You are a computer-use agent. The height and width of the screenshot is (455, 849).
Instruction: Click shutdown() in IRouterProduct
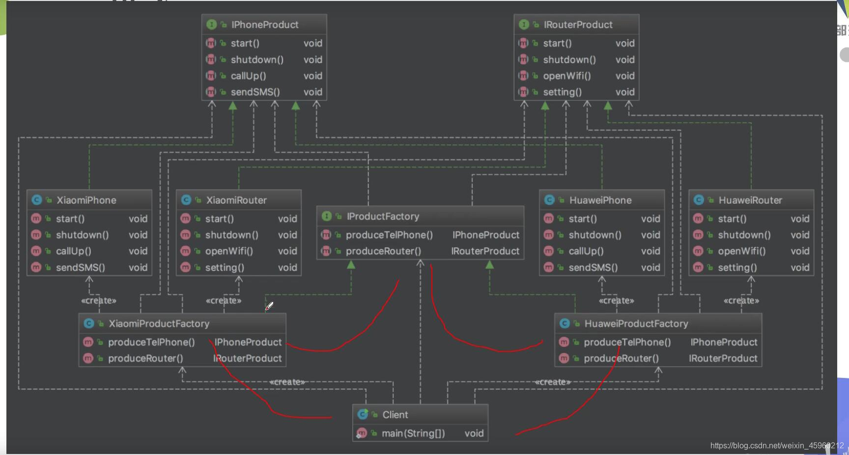click(x=569, y=60)
